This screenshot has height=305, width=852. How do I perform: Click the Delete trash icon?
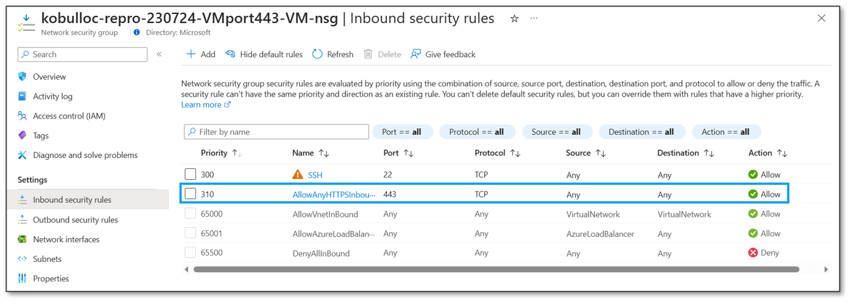(368, 54)
